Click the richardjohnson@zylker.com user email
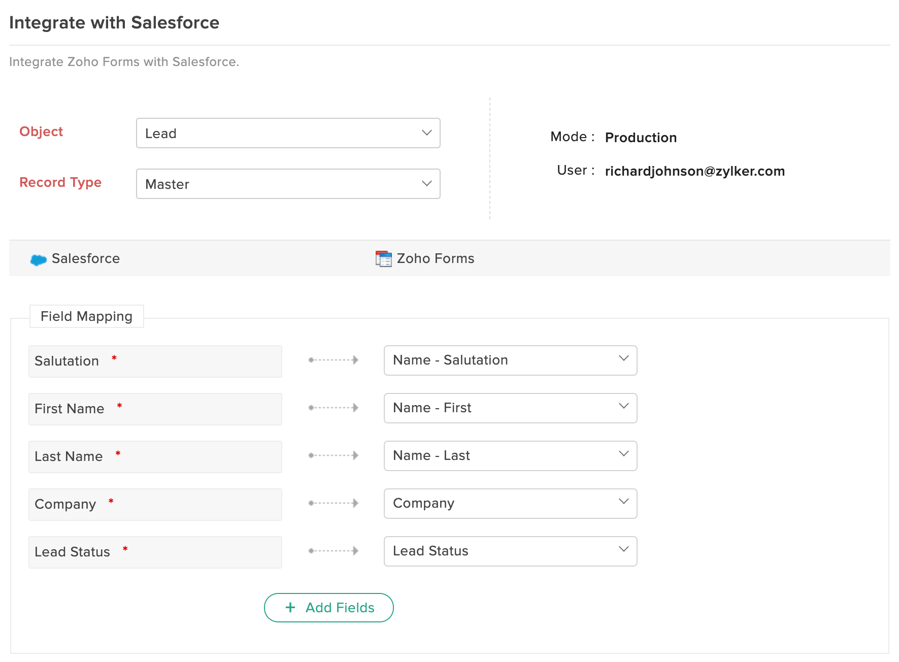 694,171
